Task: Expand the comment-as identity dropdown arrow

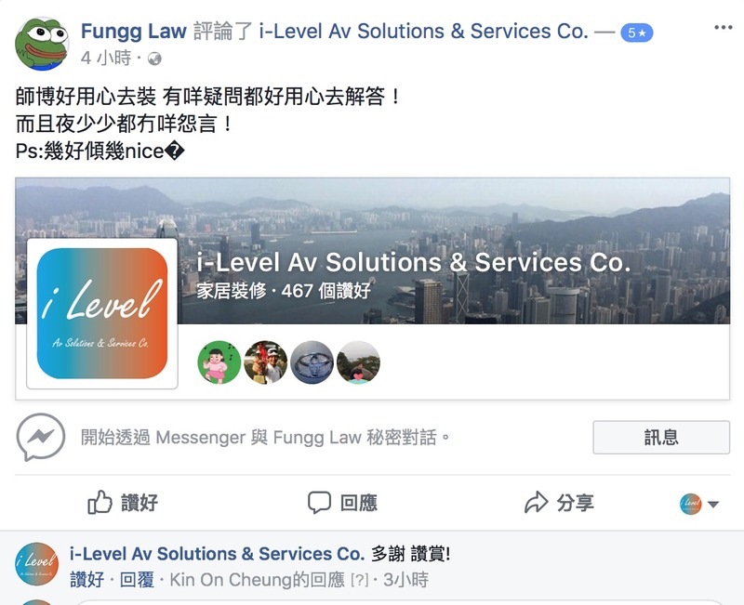Action: point(712,504)
